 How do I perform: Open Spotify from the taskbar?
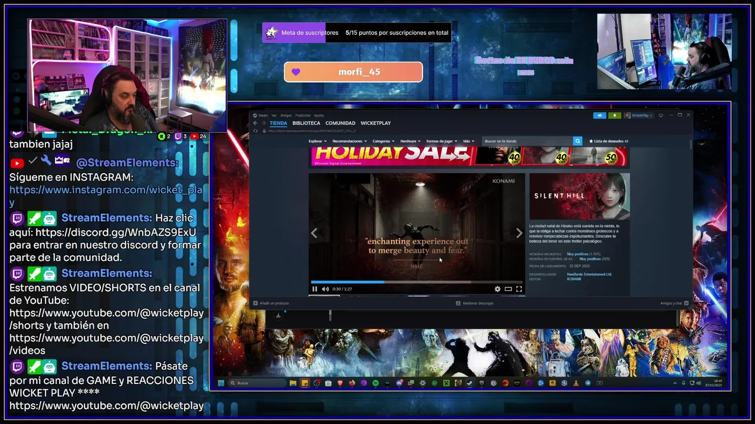[x=376, y=383]
